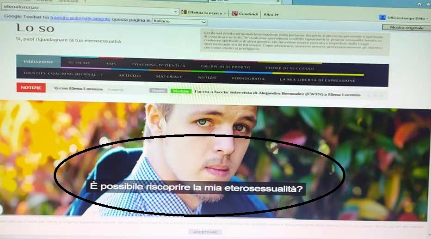
Task: Click the 'Mostra originale' button
Action: click(x=406, y=27)
